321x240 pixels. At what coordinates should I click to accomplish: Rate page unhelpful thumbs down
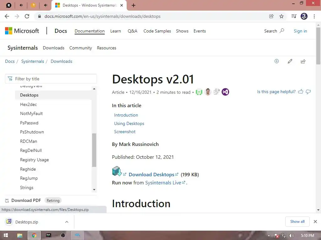coord(308,92)
